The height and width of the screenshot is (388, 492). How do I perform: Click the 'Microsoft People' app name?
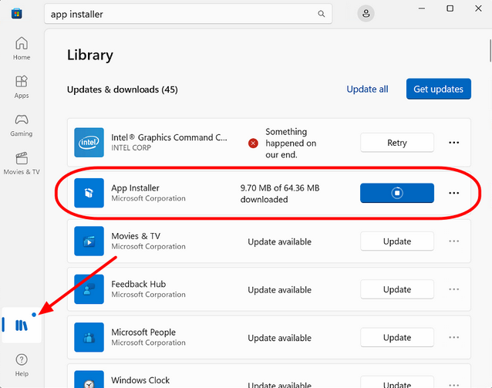[143, 332]
